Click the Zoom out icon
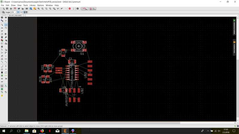This screenshot has width=239, height=134. (x=46, y=9)
